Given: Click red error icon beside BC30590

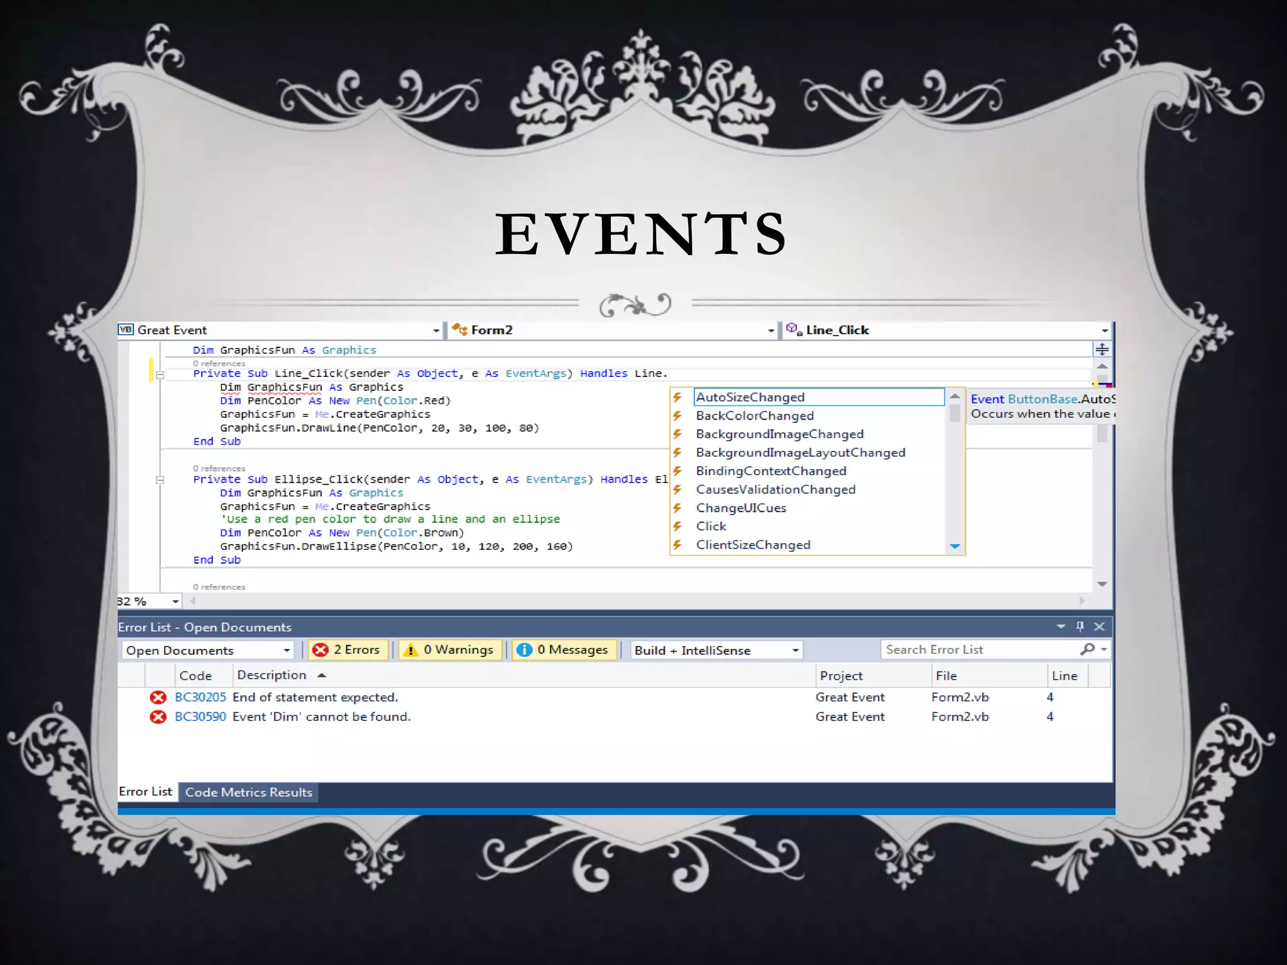Looking at the screenshot, I should pos(158,717).
